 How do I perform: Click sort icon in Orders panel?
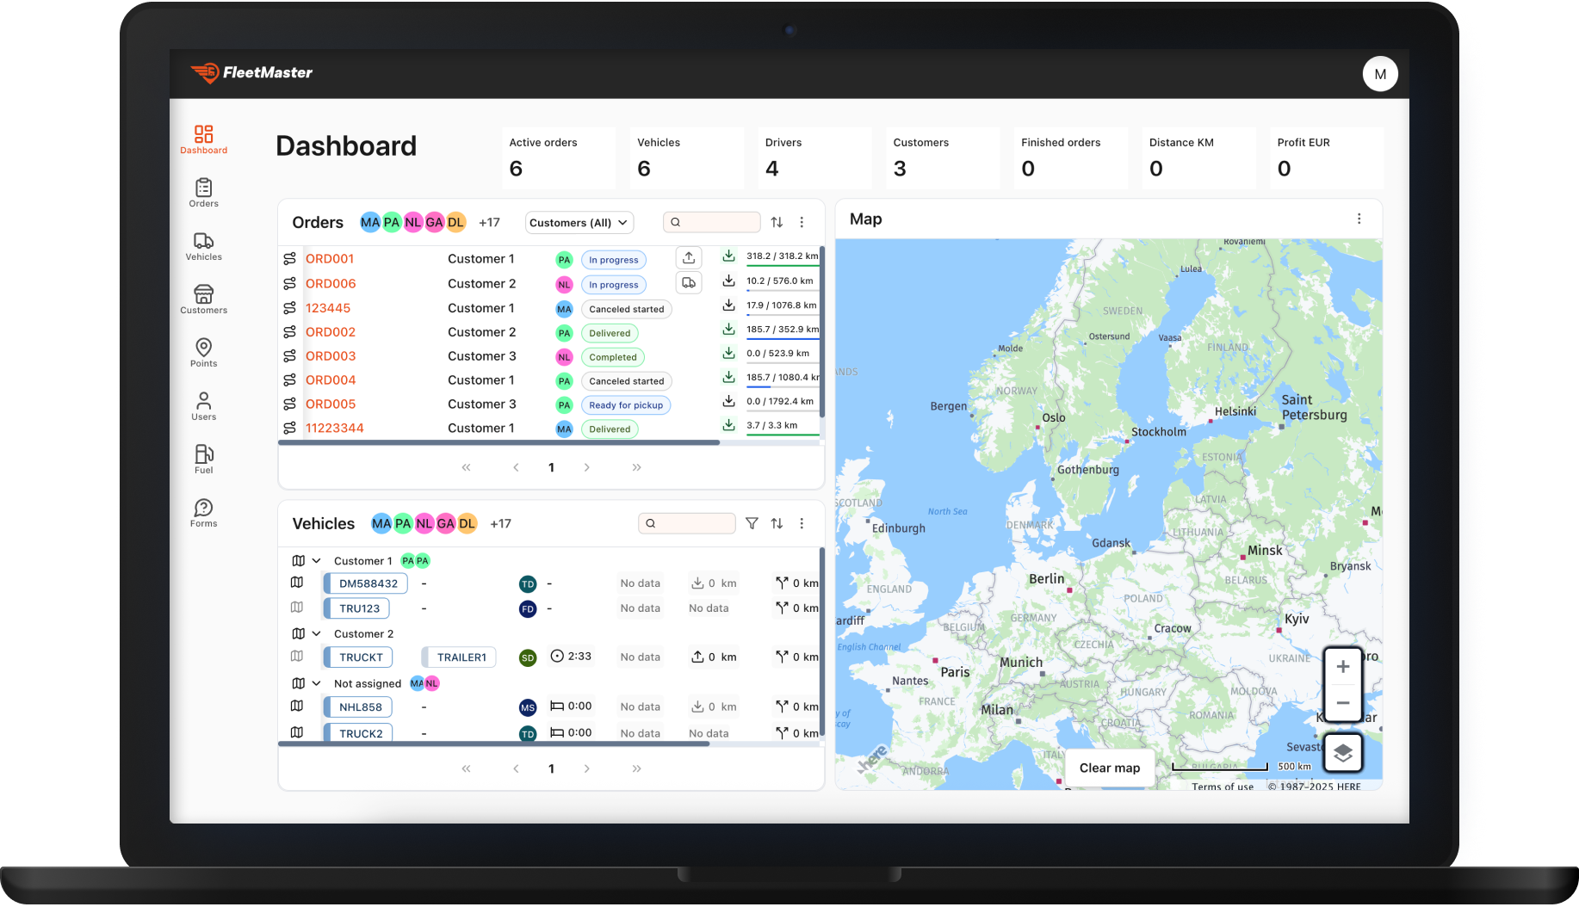click(777, 222)
